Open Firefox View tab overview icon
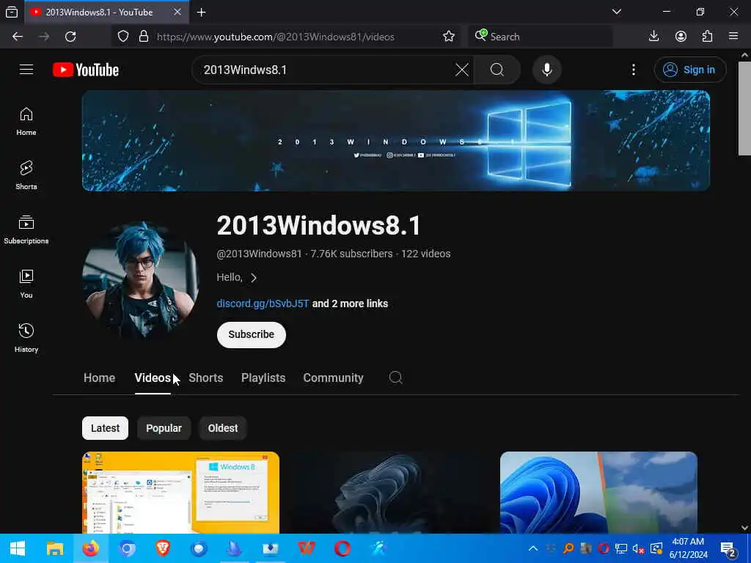 12,12
